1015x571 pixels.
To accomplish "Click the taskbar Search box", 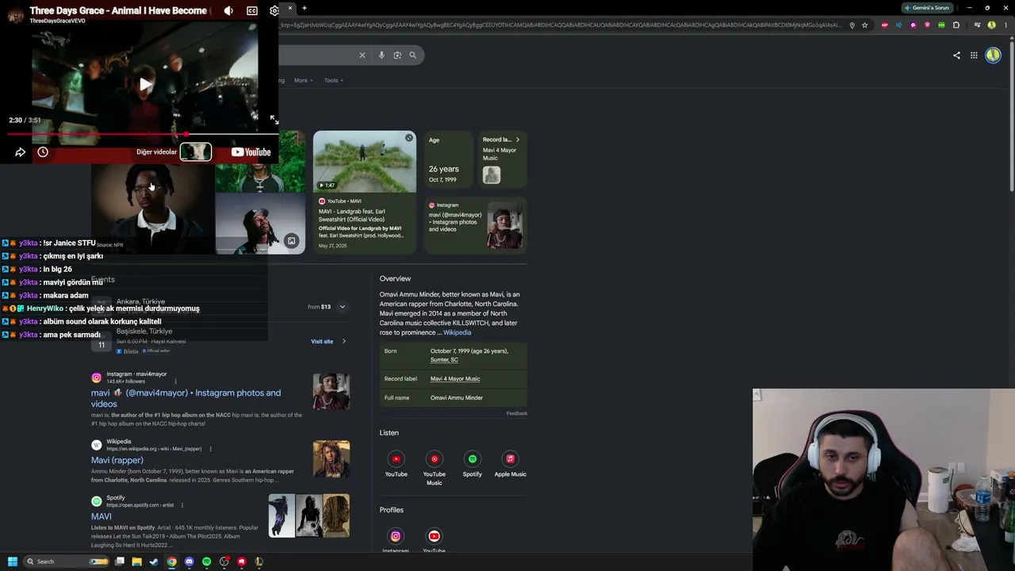I will point(67,561).
